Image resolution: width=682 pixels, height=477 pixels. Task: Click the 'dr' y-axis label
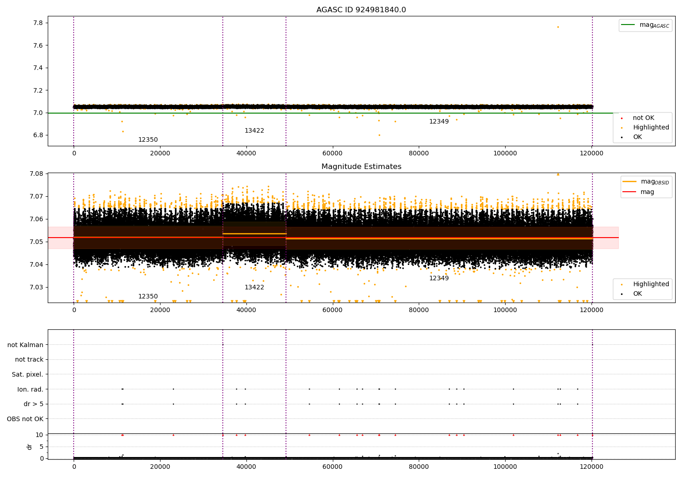click(30, 447)
